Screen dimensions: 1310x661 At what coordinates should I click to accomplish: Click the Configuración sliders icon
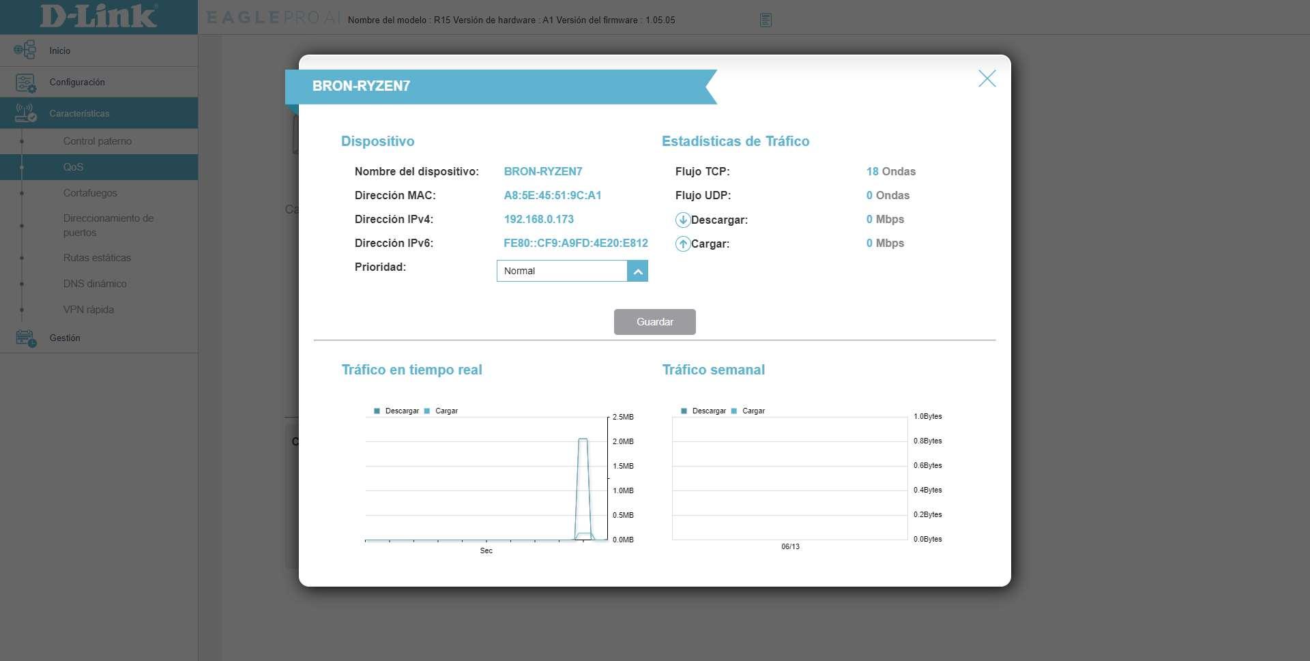pos(25,83)
